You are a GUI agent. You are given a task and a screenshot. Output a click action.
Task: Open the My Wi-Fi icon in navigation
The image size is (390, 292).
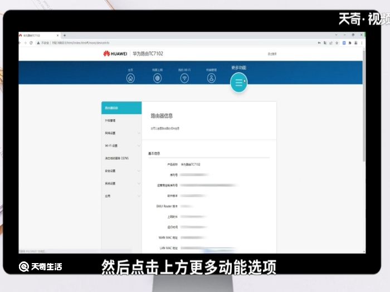click(184, 78)
